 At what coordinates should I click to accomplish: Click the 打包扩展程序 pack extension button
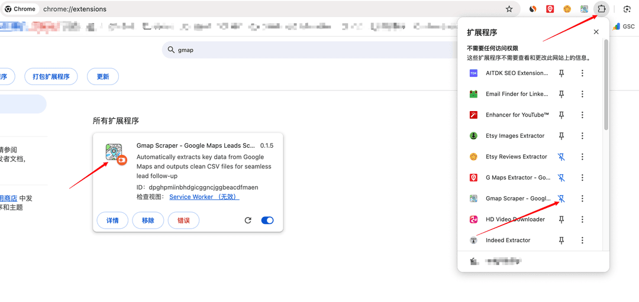51,76
